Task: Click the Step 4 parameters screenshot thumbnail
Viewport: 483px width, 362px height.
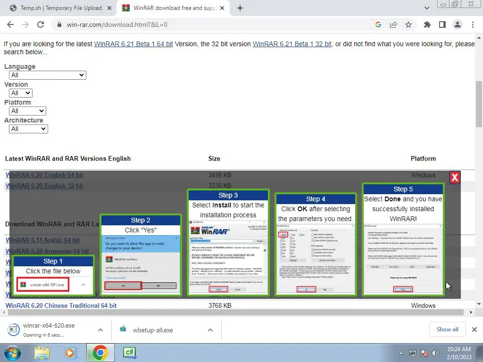Action: tap(316, 259)
